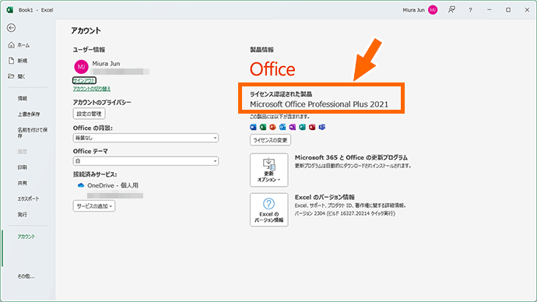Click the OneNote product icon
Viewport: 537px width, 302px height.
tap(293, 127)
